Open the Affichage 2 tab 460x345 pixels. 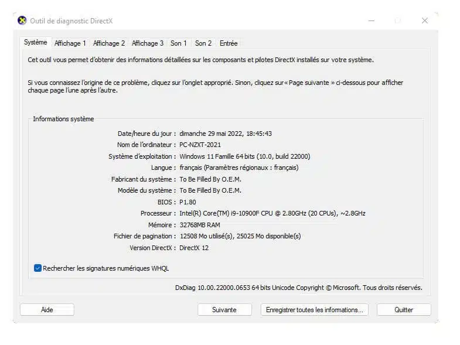point(109,43)
